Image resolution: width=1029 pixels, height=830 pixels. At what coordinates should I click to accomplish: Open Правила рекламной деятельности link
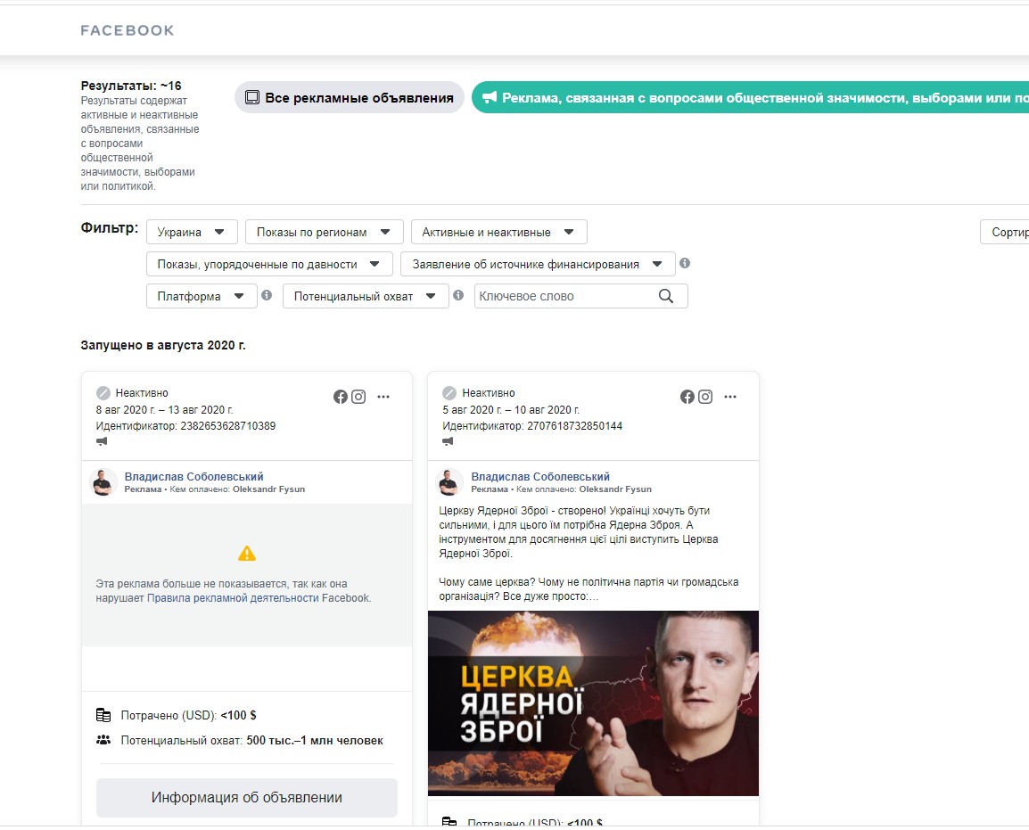(x=233, y=598)
